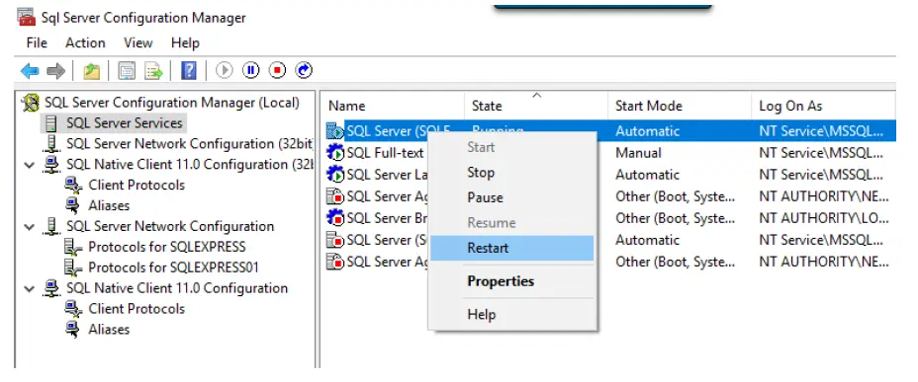918x382 pixels.
Task: Open the File menu
Action: (x=37, y=43)
